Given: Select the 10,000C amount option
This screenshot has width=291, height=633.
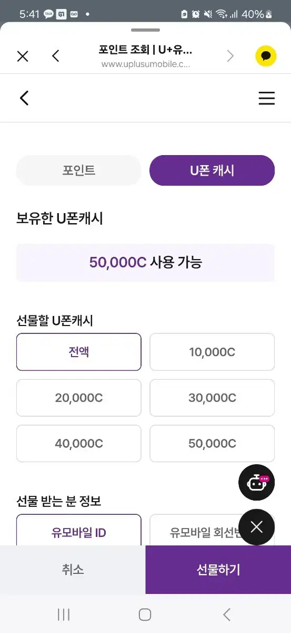Looking at the screenshot, I should (212, 352).
